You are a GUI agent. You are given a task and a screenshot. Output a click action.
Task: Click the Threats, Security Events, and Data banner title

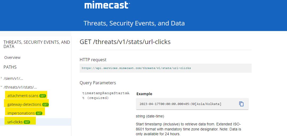pyautogui.click(x=134, y=23)
